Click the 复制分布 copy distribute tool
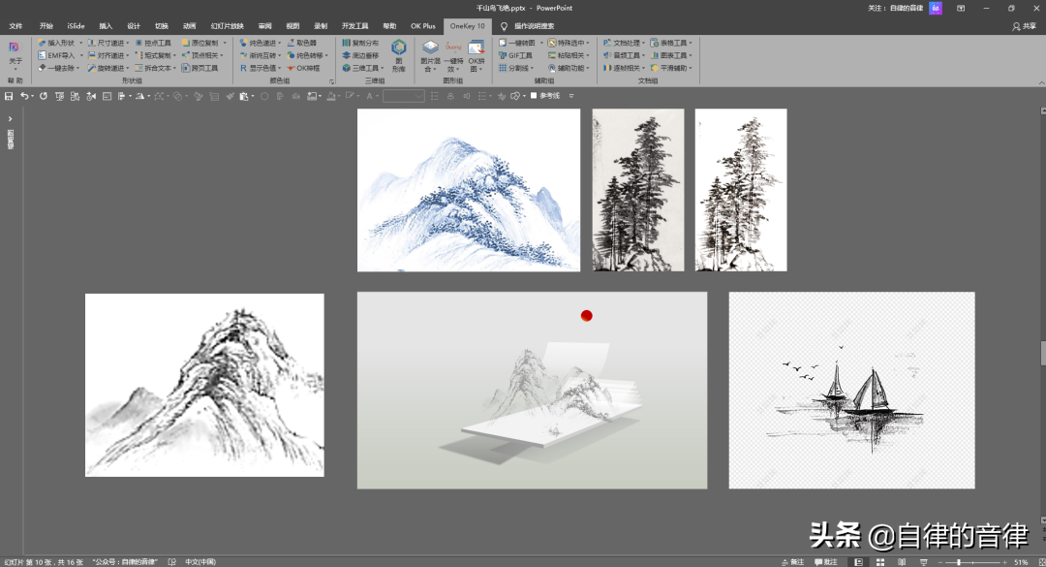This screenshot has height=567, width=1046. point(360,43)
